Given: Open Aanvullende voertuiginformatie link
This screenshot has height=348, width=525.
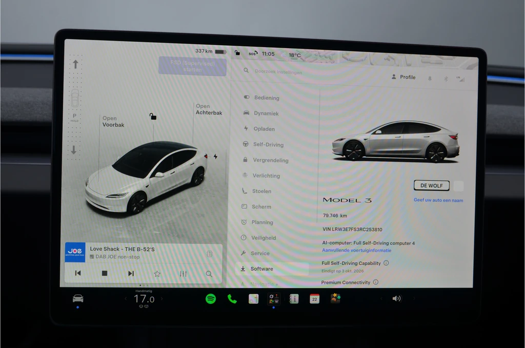Looking at the screenshot, I should click(x=357, y=250).
